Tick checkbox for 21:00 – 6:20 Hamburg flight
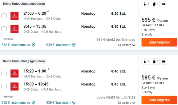 tap(4, 16)
